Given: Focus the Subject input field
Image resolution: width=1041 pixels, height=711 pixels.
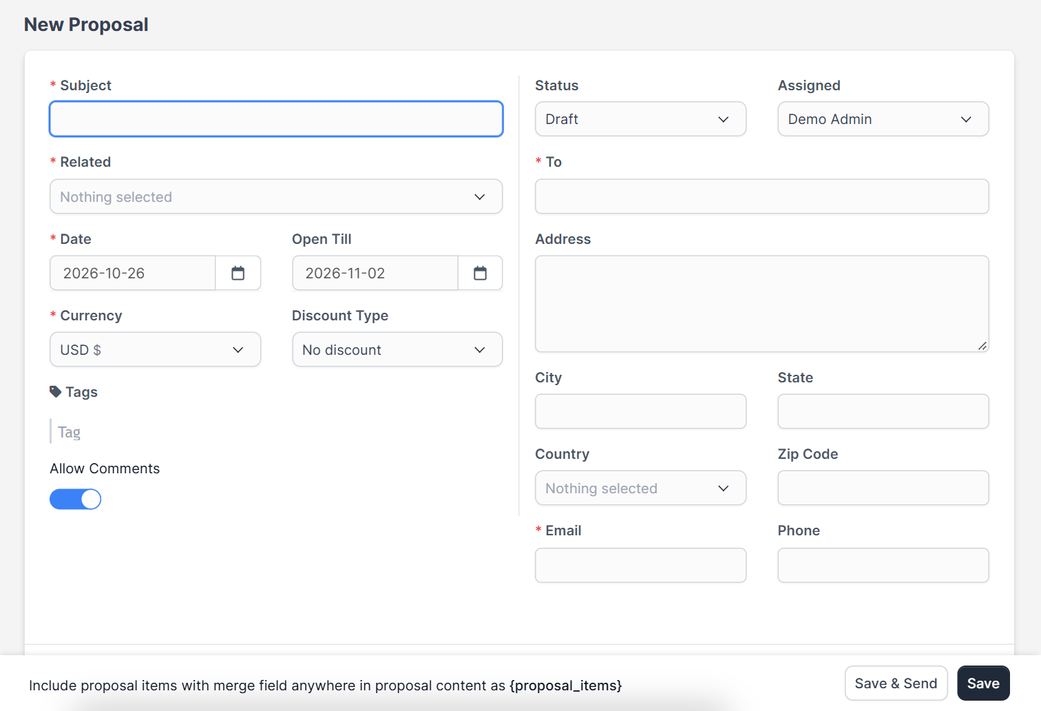Looking at the screenshot, I should click(276, 119).
